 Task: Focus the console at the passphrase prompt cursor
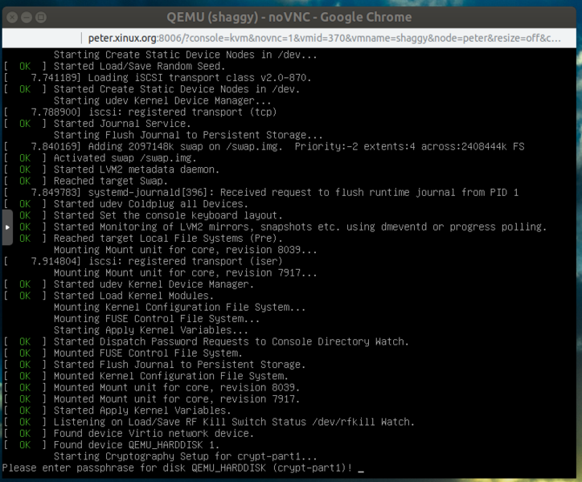[x=361, y=468]
